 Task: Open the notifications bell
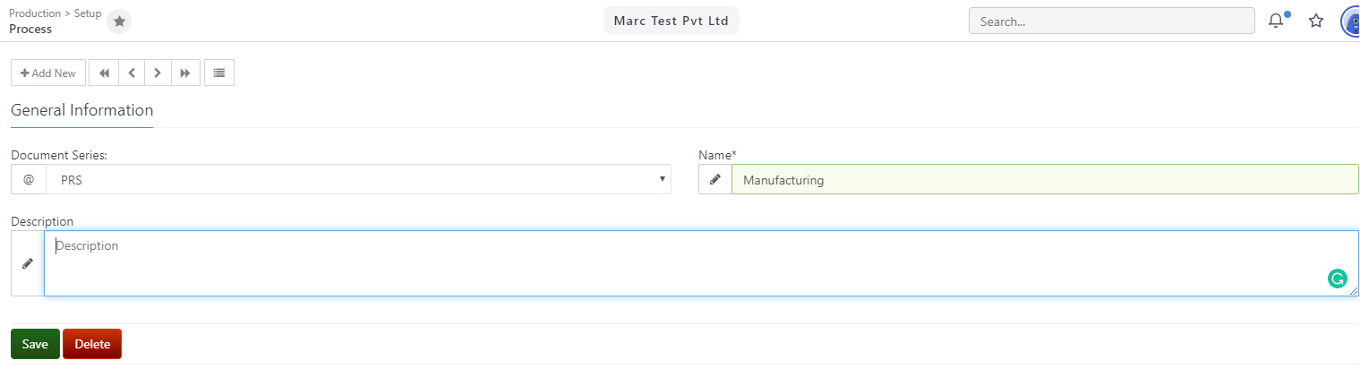[x=1277, y=21]
